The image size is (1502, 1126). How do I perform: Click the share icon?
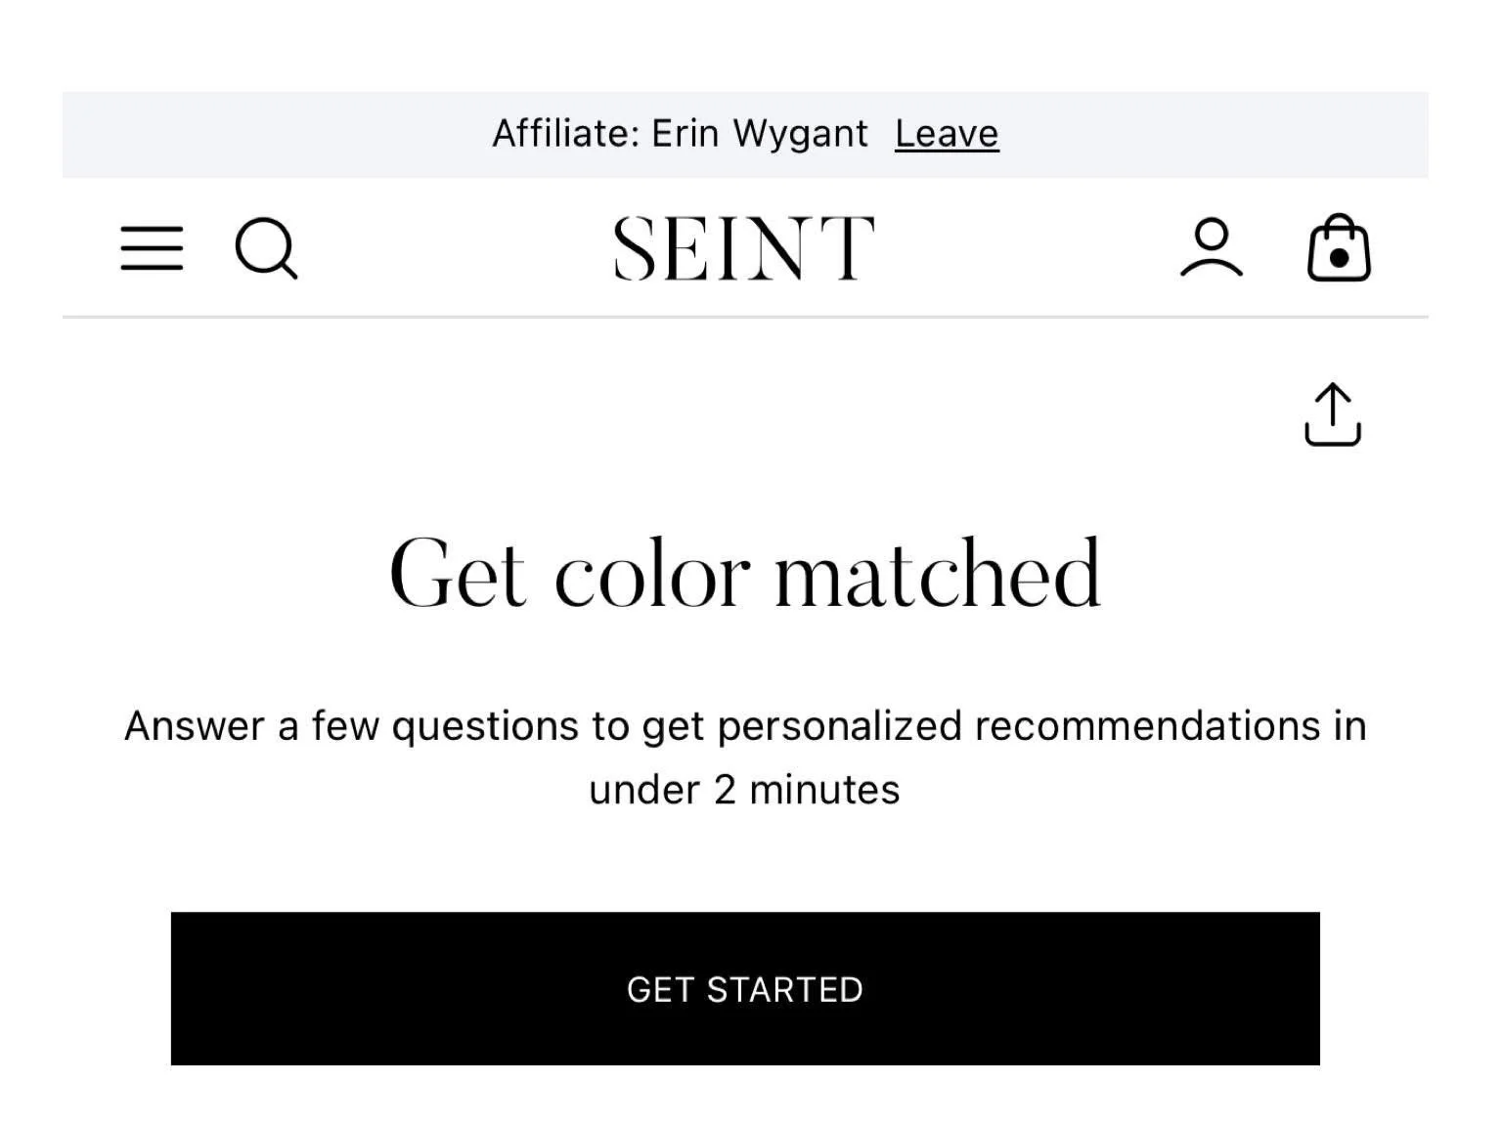[1332, 414]
